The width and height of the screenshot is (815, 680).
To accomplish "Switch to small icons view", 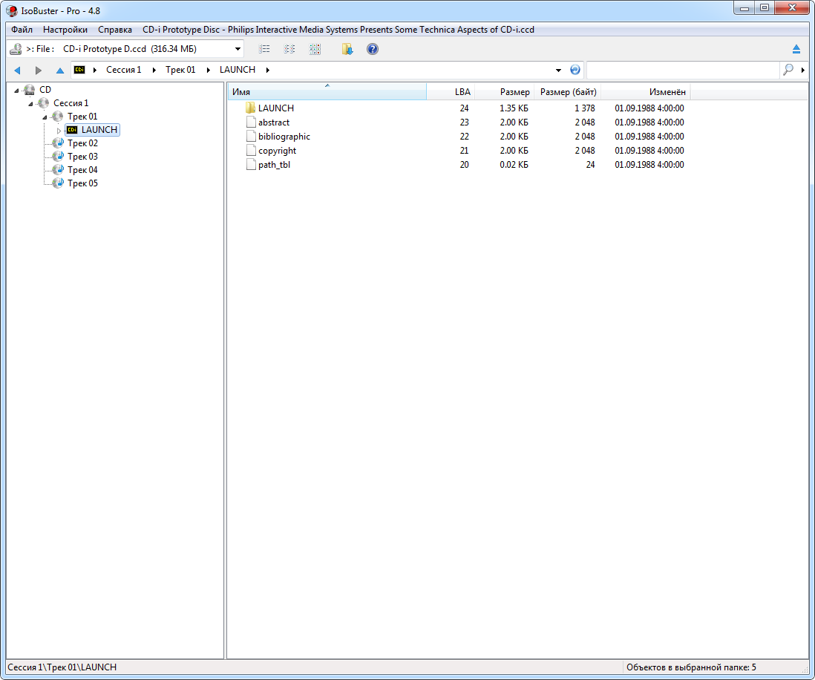I will pyautogui.click(x=289, y=49).
